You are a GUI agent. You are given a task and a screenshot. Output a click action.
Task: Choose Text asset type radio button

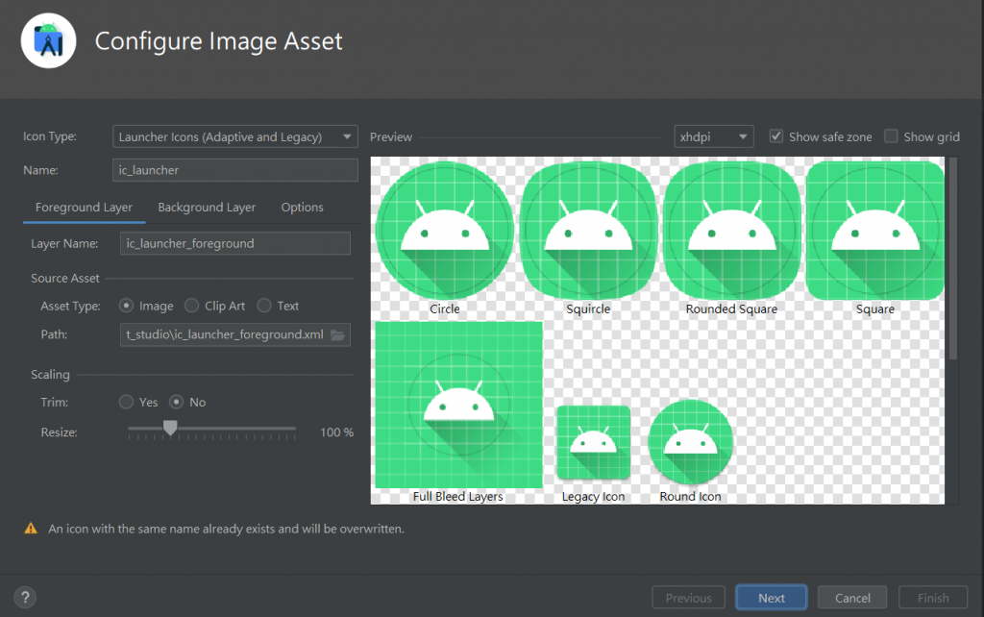click(x=264, y=306)
